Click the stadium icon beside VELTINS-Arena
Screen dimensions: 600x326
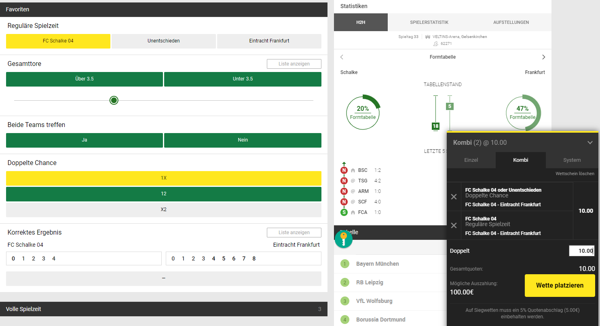pos(427,37)
